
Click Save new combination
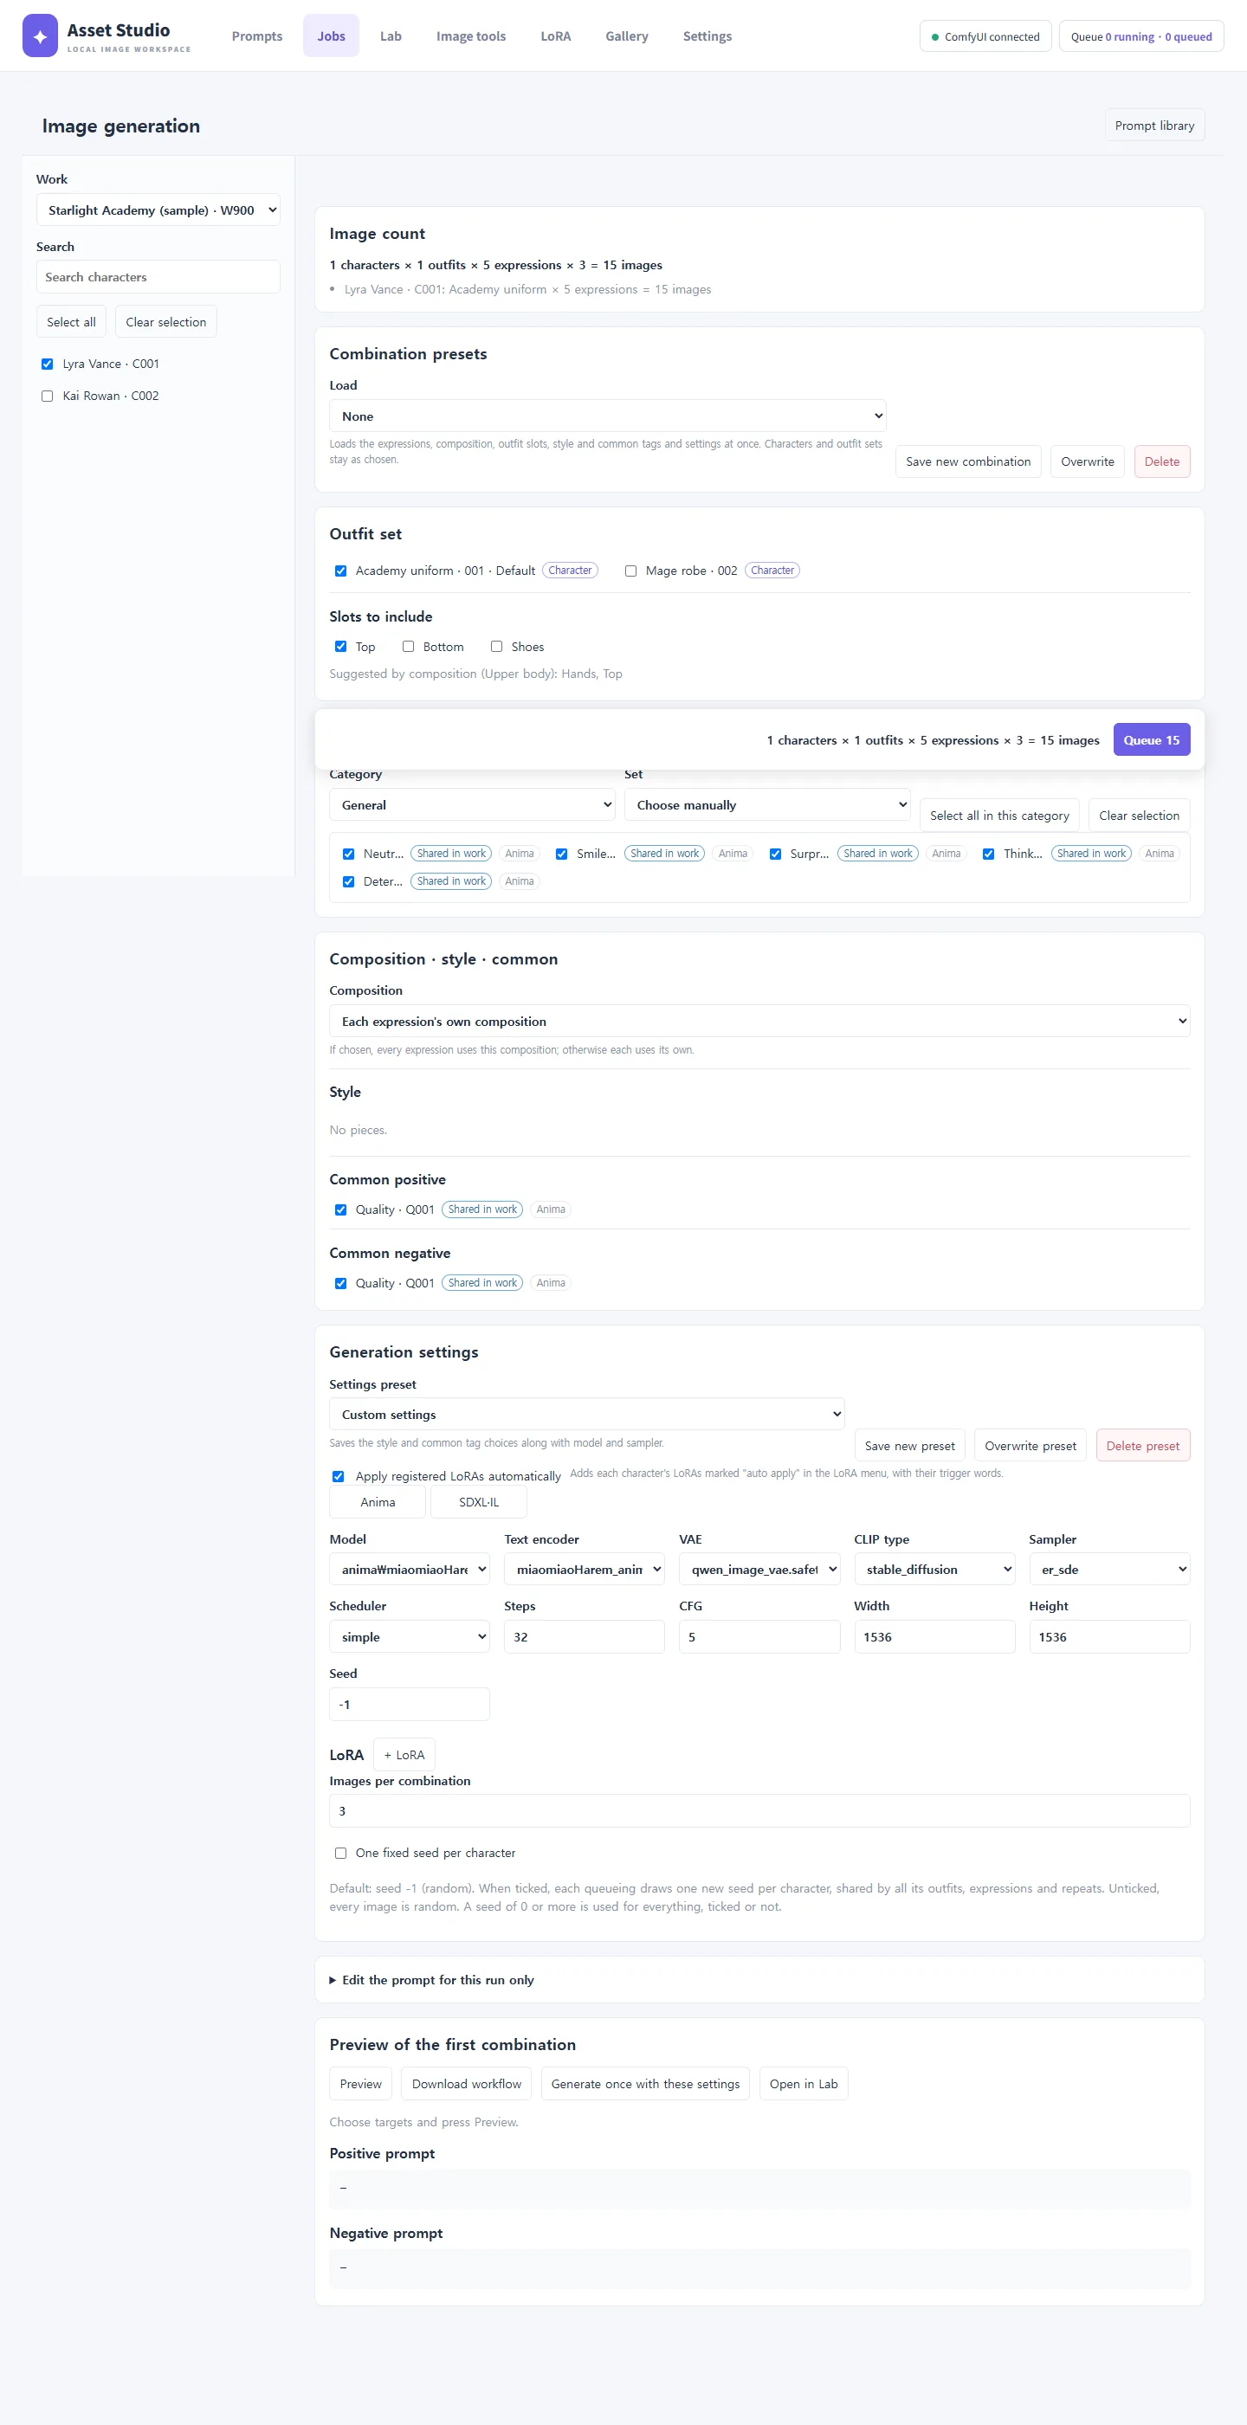point(968,461)
